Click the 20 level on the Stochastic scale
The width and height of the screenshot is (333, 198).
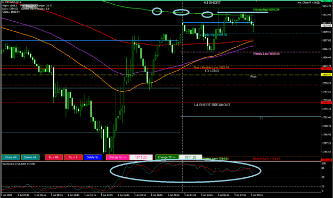(x=323, y=186)
